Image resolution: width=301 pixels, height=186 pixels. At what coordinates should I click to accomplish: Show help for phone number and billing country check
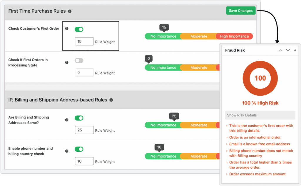[67, 151]
